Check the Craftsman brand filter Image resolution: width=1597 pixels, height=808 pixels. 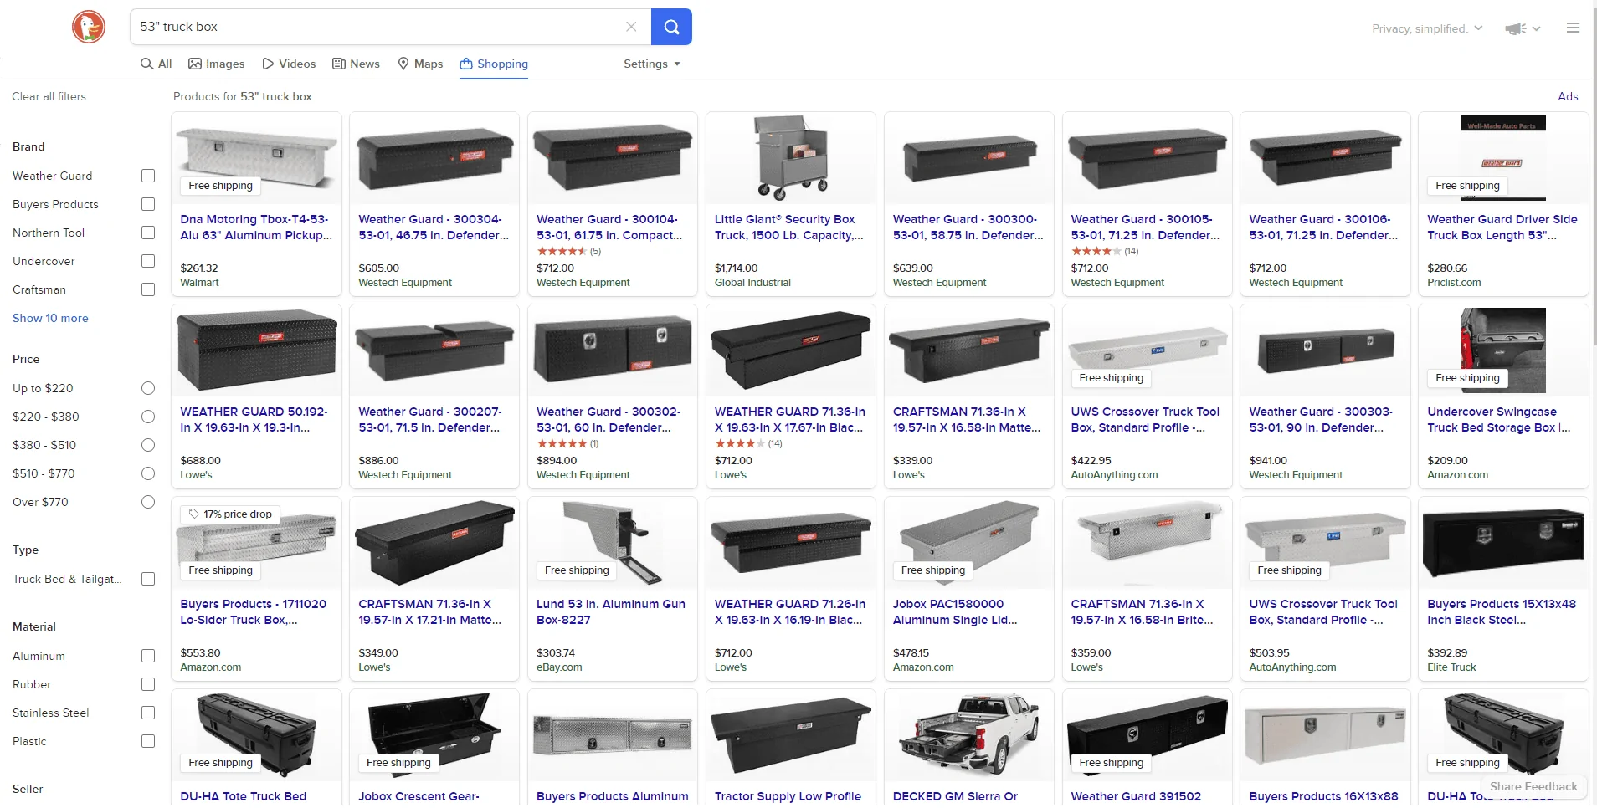click(148, 289)
